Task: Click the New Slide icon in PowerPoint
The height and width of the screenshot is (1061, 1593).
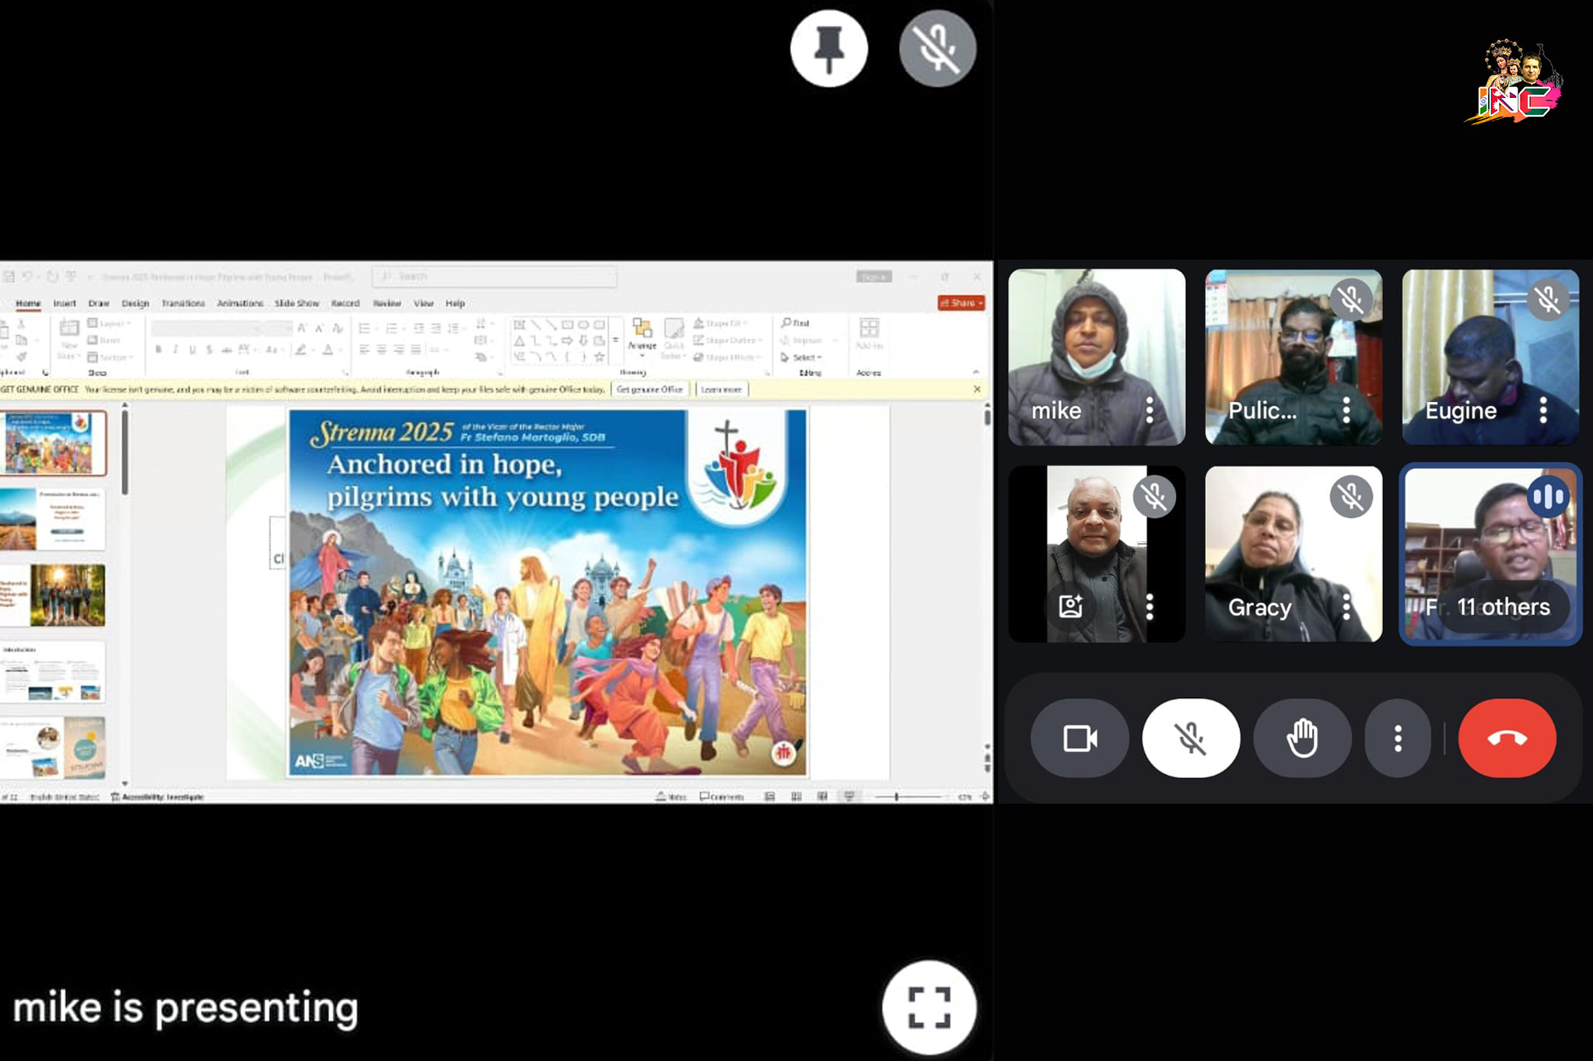Action: (68, 329)
